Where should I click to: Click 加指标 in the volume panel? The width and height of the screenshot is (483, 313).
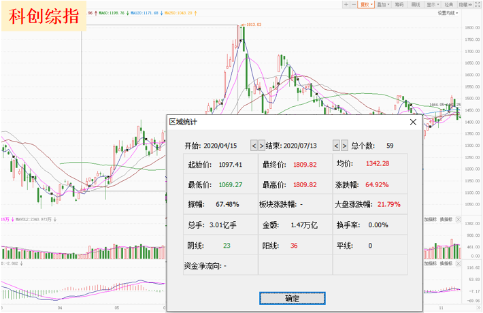[x=431, y=219]
